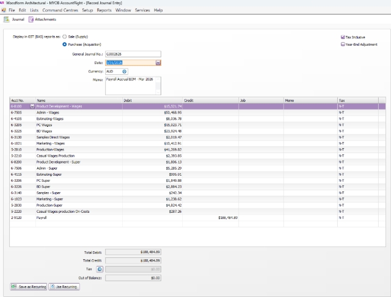Select the Admin - Wages row name

(48, 113)
